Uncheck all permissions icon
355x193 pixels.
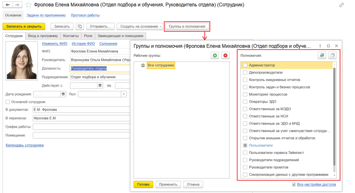pyautogui.click(x=332, y=55)
